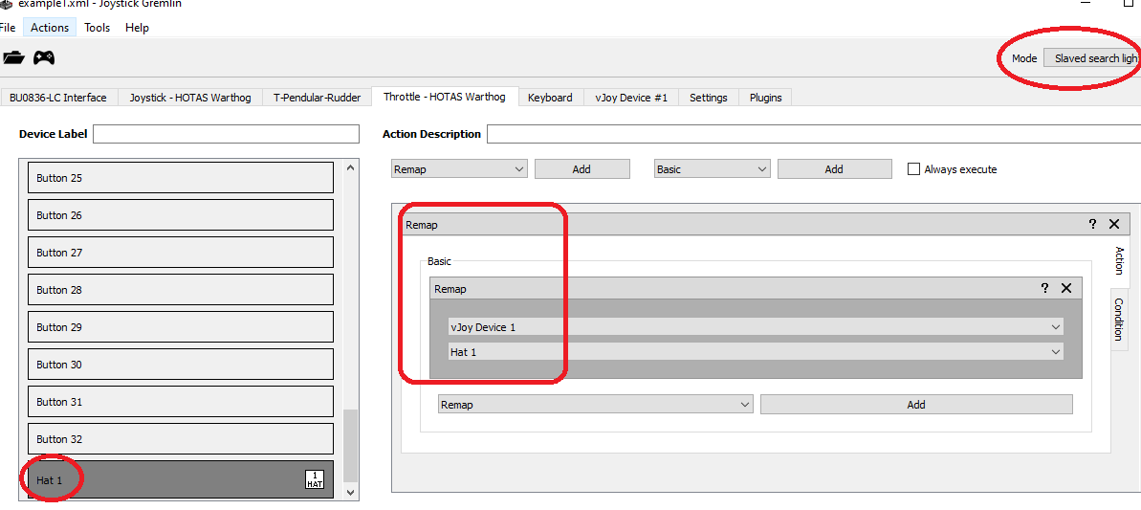Viewport: 1141px width, 510px height.
Task: Select Button 28 in the input list
Action: [181, 290]
